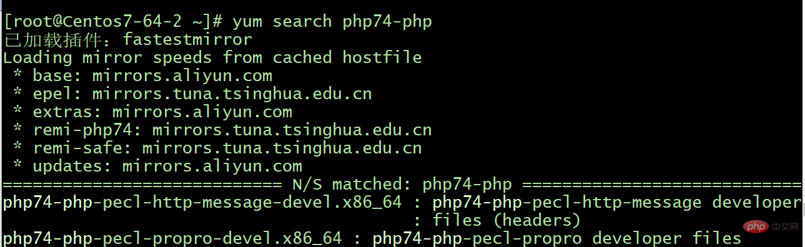Click the command text yum search php74-php
This screenshot has width=805, height=247.
pyautogui.click(x=332, y=22)
